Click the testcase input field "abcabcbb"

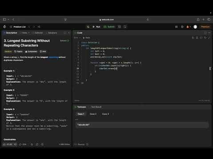(142, 125)
